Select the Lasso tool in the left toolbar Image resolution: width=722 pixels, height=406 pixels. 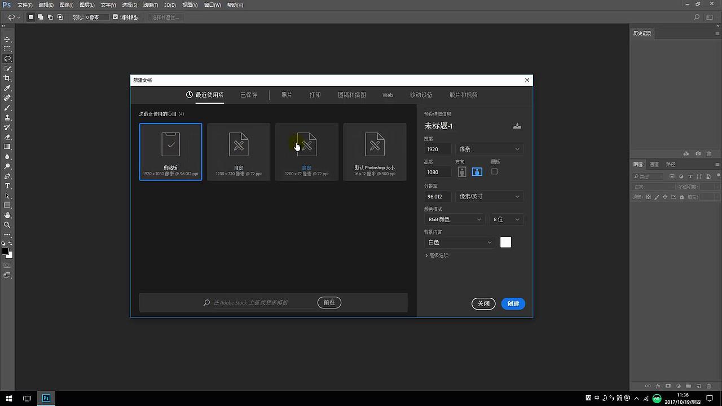pos(7,59)
